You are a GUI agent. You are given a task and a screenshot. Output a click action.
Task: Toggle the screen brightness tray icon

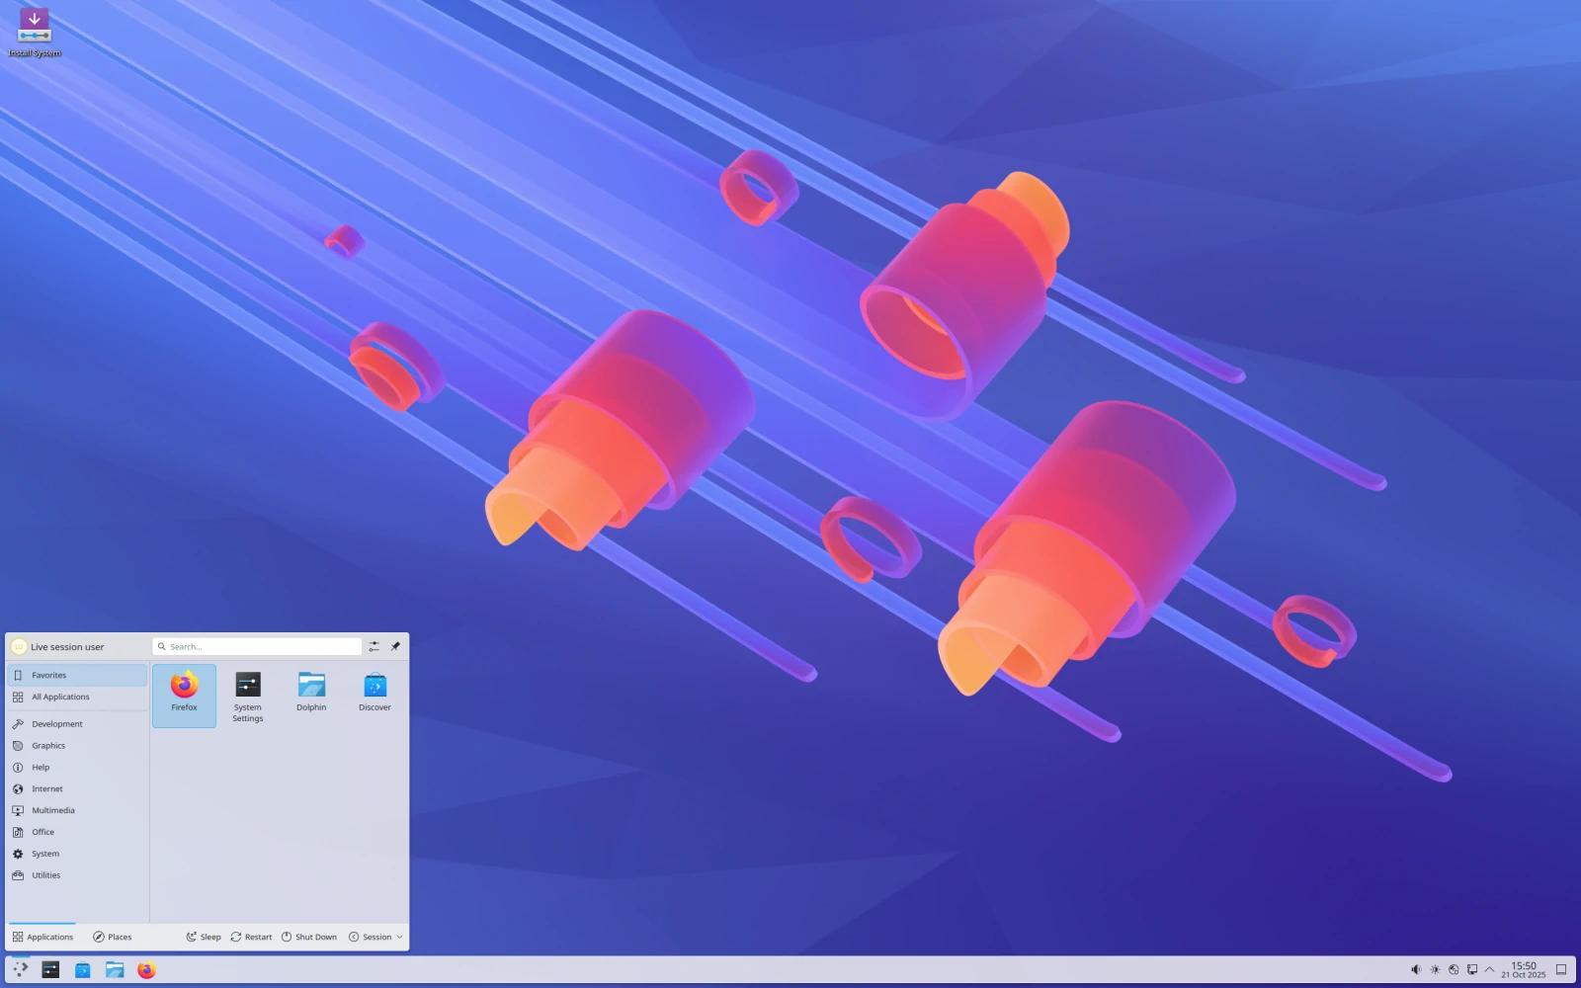[x=1435, y=970]
